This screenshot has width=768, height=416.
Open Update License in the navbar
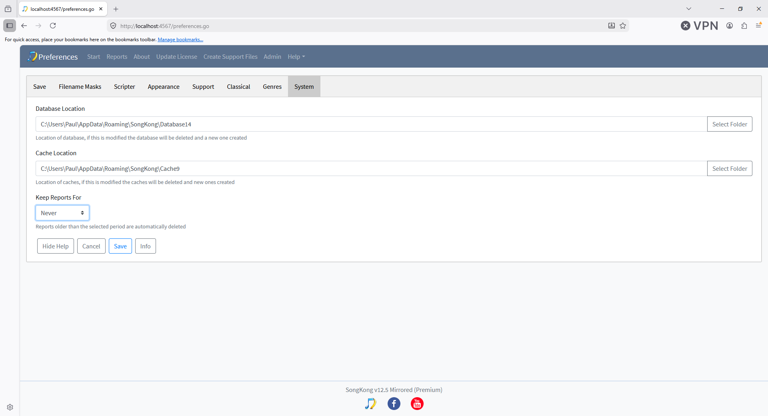[x=177, y=56]
